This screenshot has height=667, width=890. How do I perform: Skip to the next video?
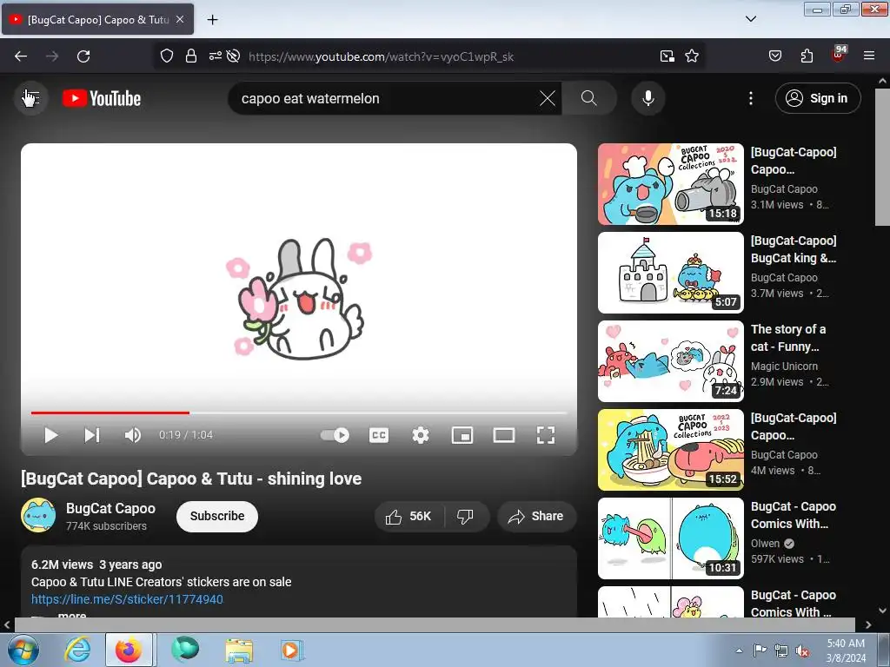tap(92, 435)
